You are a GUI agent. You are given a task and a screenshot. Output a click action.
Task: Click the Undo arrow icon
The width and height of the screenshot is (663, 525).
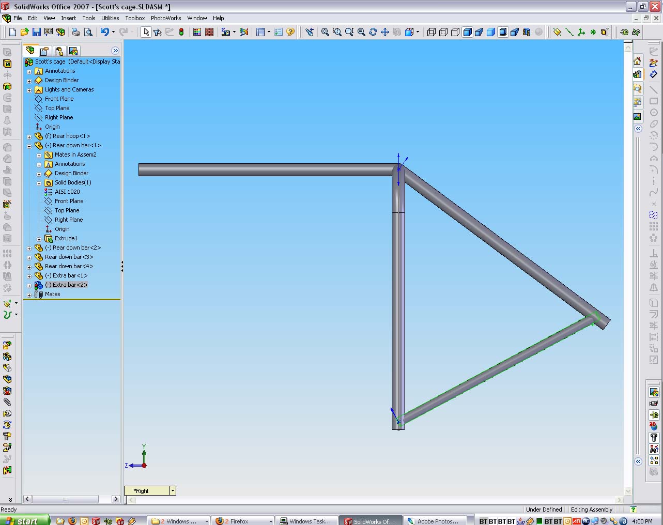pyautogui.click(x=104, y=32)
